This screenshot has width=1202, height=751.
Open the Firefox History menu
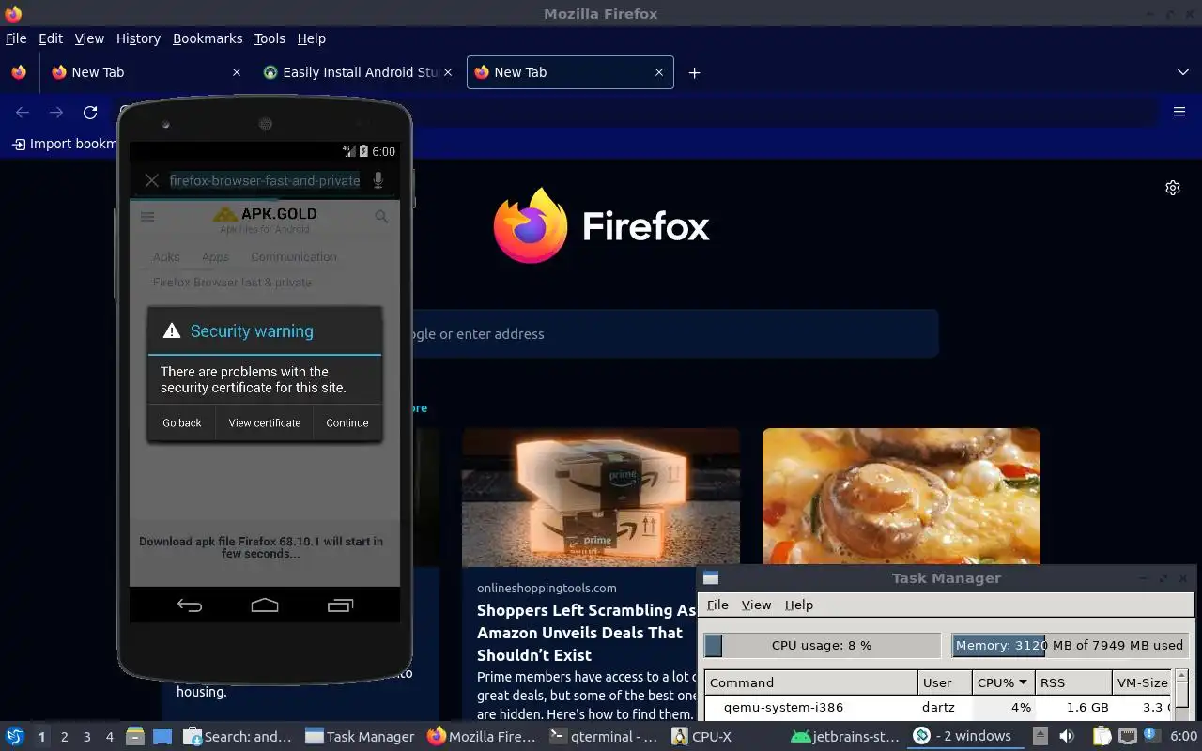(x=138, y=38)
